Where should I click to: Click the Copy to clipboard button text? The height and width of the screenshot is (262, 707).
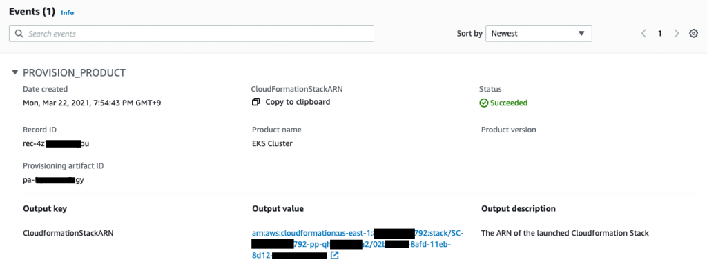(x=298, y=102)
